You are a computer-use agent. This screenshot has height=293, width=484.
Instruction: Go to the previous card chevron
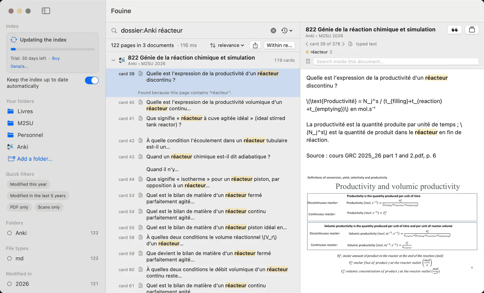tap(307, 44)
